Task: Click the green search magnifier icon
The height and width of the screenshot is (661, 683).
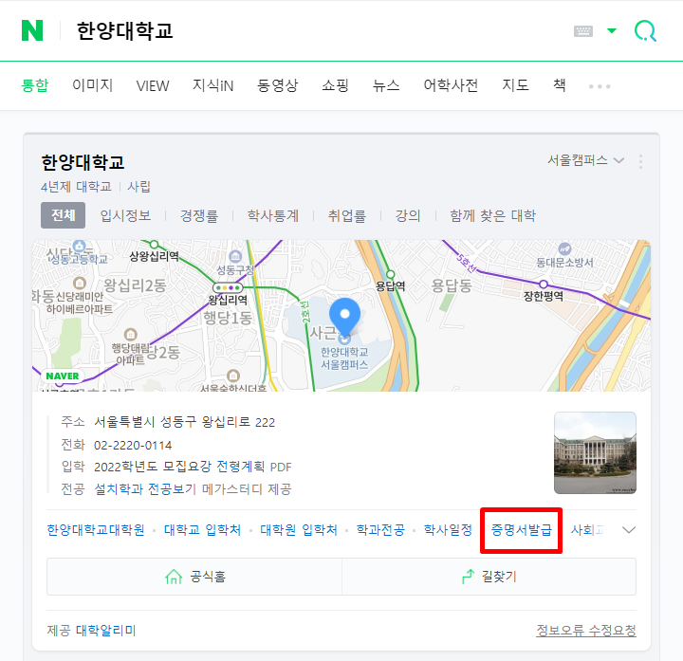Action: [x=645, y=30]
